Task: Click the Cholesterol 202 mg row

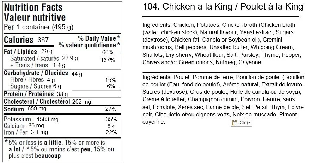Action: (62, 102)
